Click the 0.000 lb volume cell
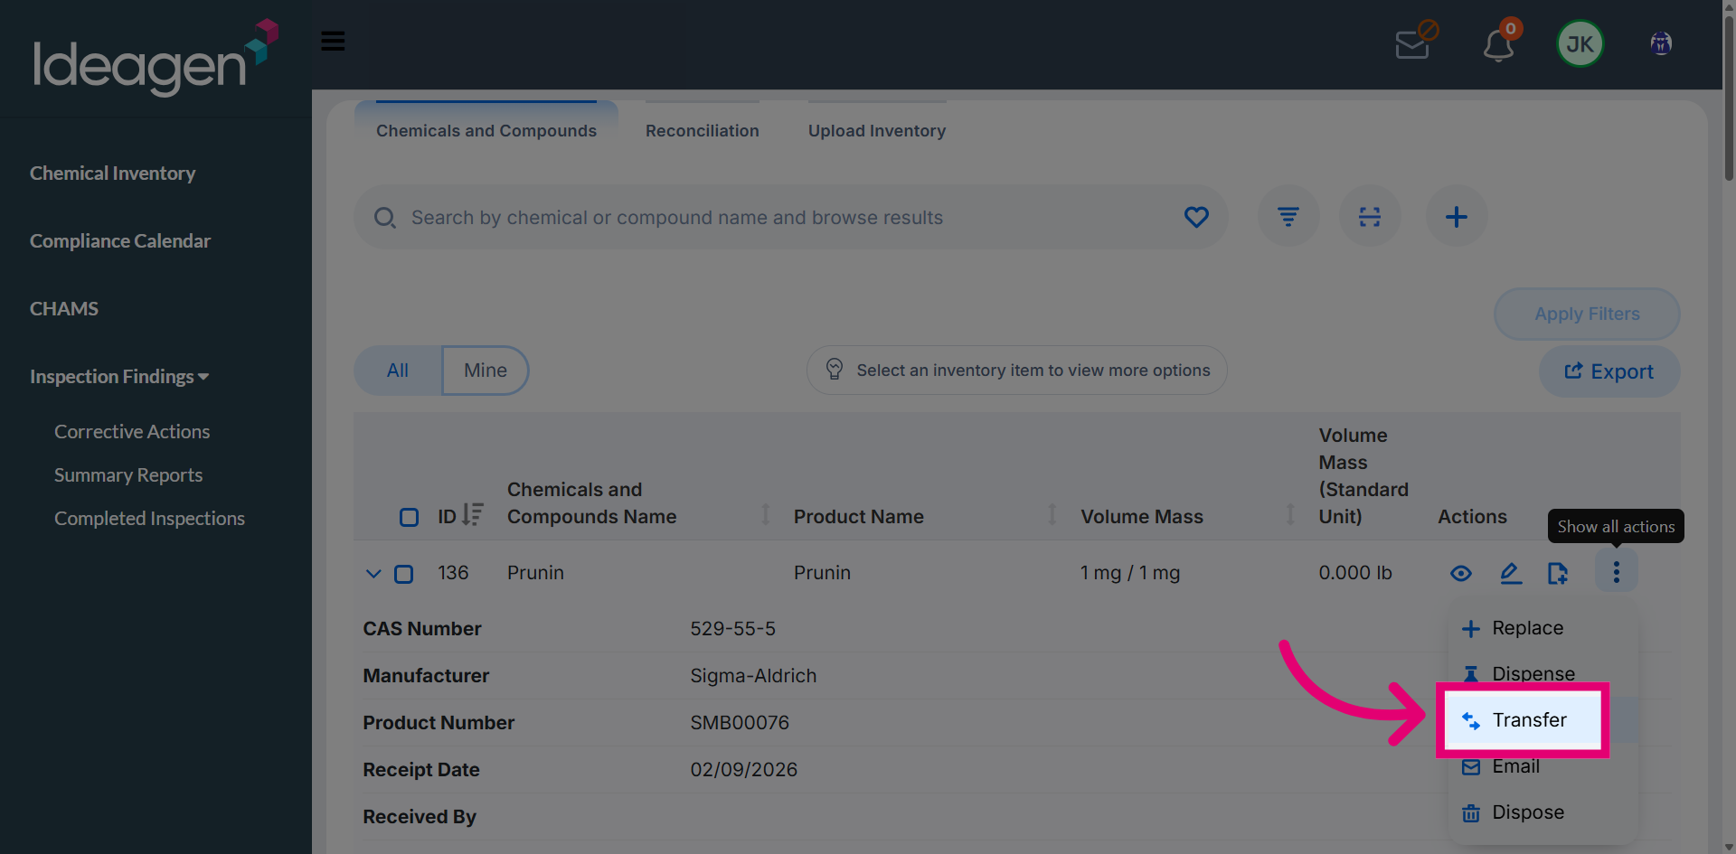 [x=1355, y=573]
